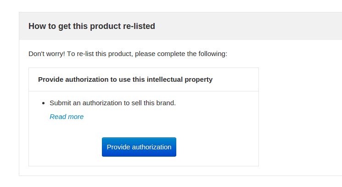Click the 'Submit an authorization' bullet text
Image resolution: width=342 pixels, height=187 pixels.
pos(112,103)
